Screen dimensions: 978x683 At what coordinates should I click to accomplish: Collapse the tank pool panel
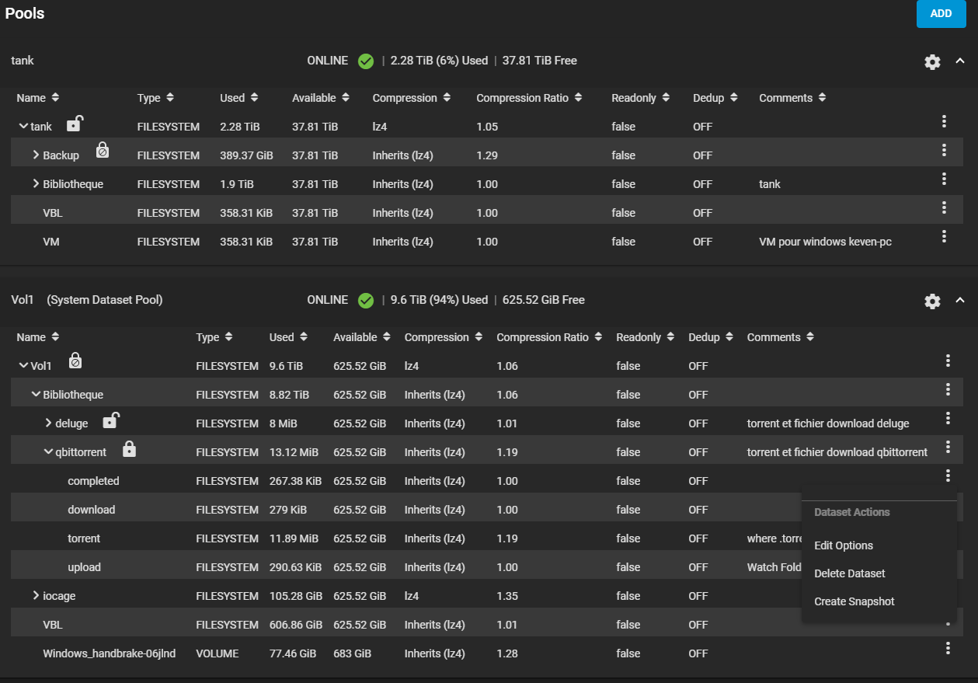pos(960,61)
